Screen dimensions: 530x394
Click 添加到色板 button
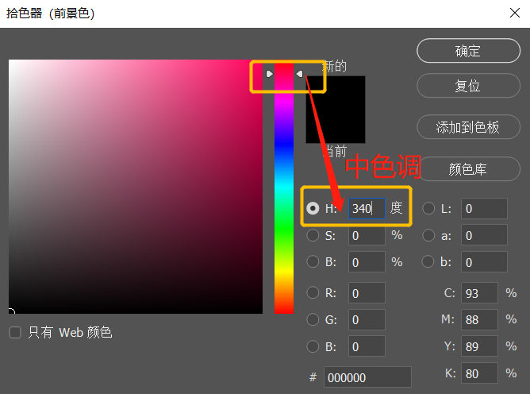(468, 127)
